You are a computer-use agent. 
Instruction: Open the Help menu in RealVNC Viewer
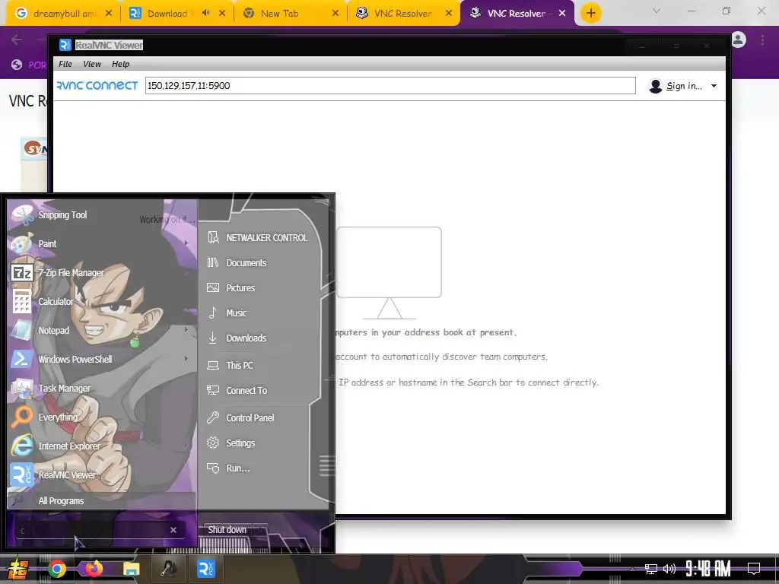point(120,64)
